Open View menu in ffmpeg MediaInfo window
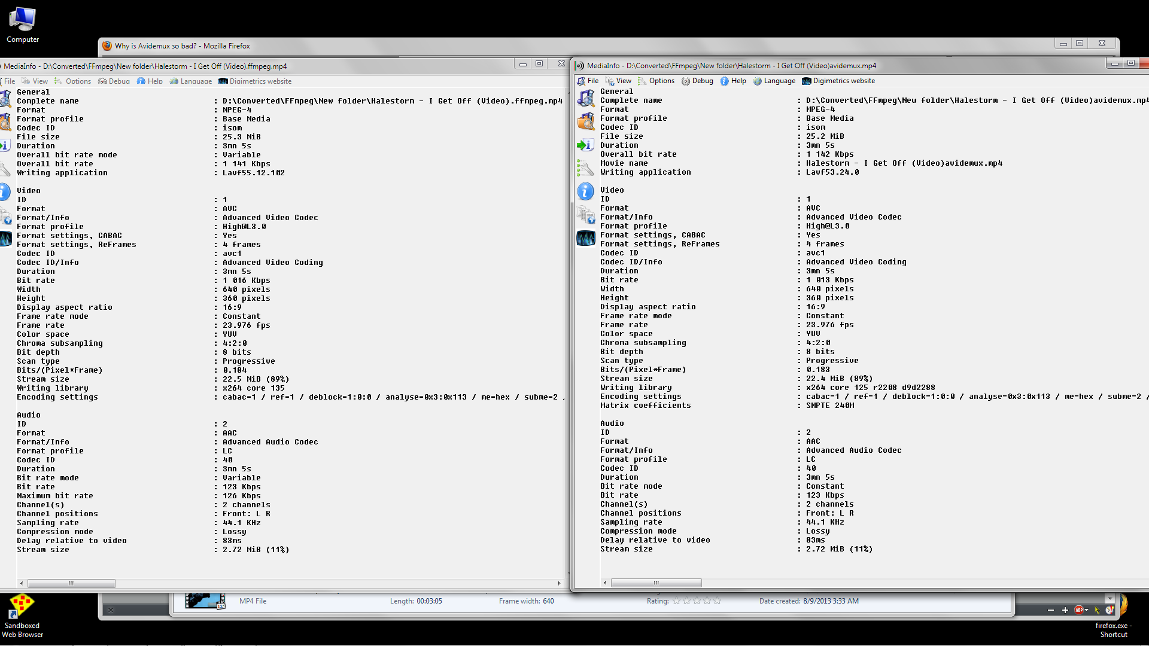1149x646 pixels. 35,81
